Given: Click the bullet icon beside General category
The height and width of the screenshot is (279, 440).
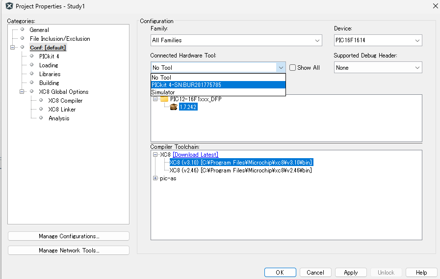Looking at the screenshot, I should [22, 30].
